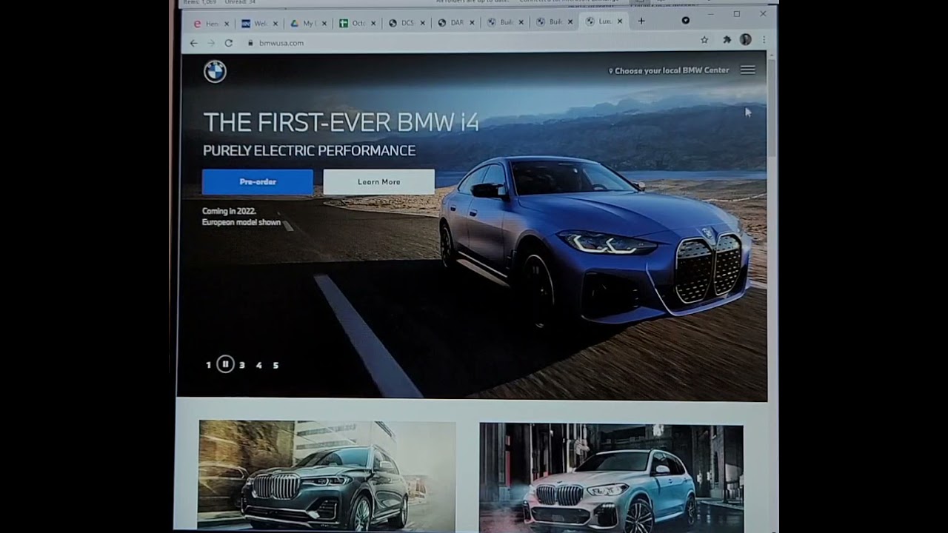948x533 pixels.
Task: Minimize the Chrome window
Action: click(711, 14)
